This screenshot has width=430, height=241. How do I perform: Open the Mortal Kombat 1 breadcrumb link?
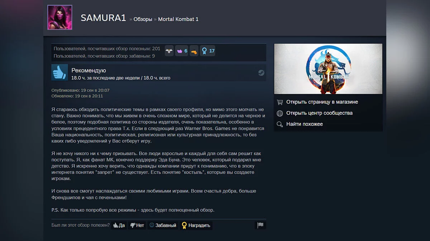[178, 19]
